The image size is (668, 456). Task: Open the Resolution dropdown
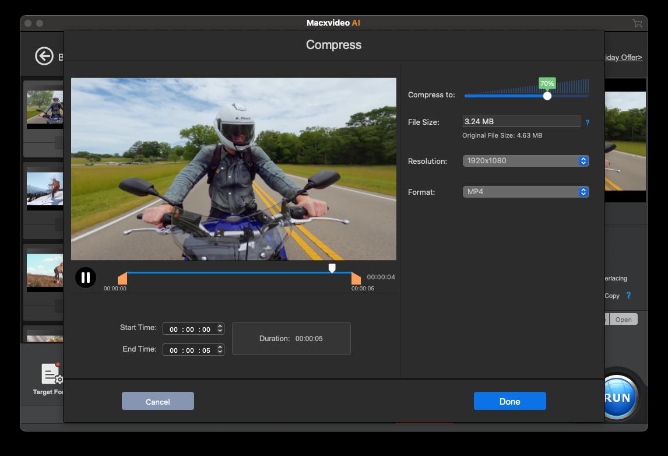point(525,161)
